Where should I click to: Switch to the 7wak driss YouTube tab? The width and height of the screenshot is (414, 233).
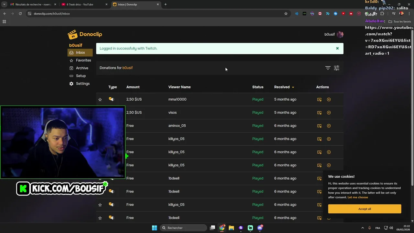coord(84,5)
